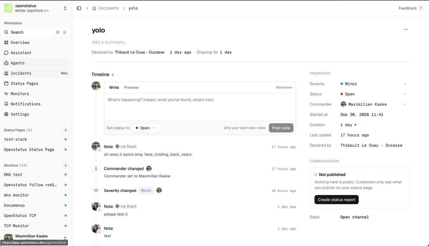Click the Slack icon on the 'oh wow' note
The image size is (429, 246).
(117, 146)
